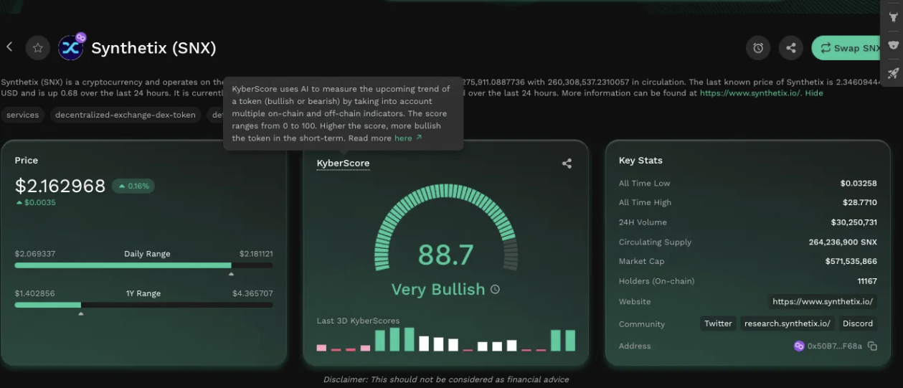
Task: Open the Twitter community link
Action: click(718, 323)
